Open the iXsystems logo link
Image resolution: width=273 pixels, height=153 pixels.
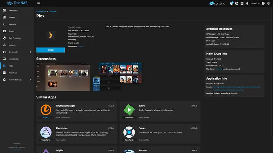[x=217, y=3]
